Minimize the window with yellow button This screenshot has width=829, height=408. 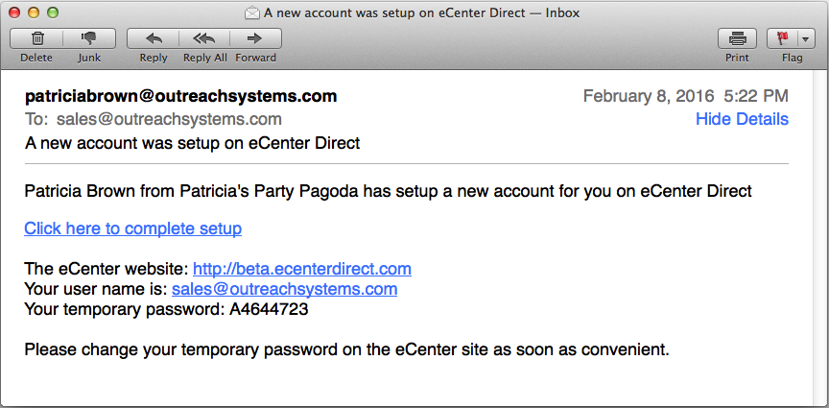coord(34,13)
